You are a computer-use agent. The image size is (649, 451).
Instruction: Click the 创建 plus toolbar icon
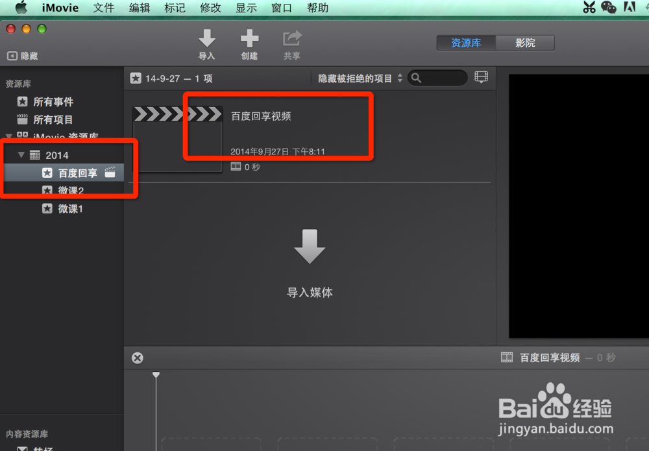[250, 38]
